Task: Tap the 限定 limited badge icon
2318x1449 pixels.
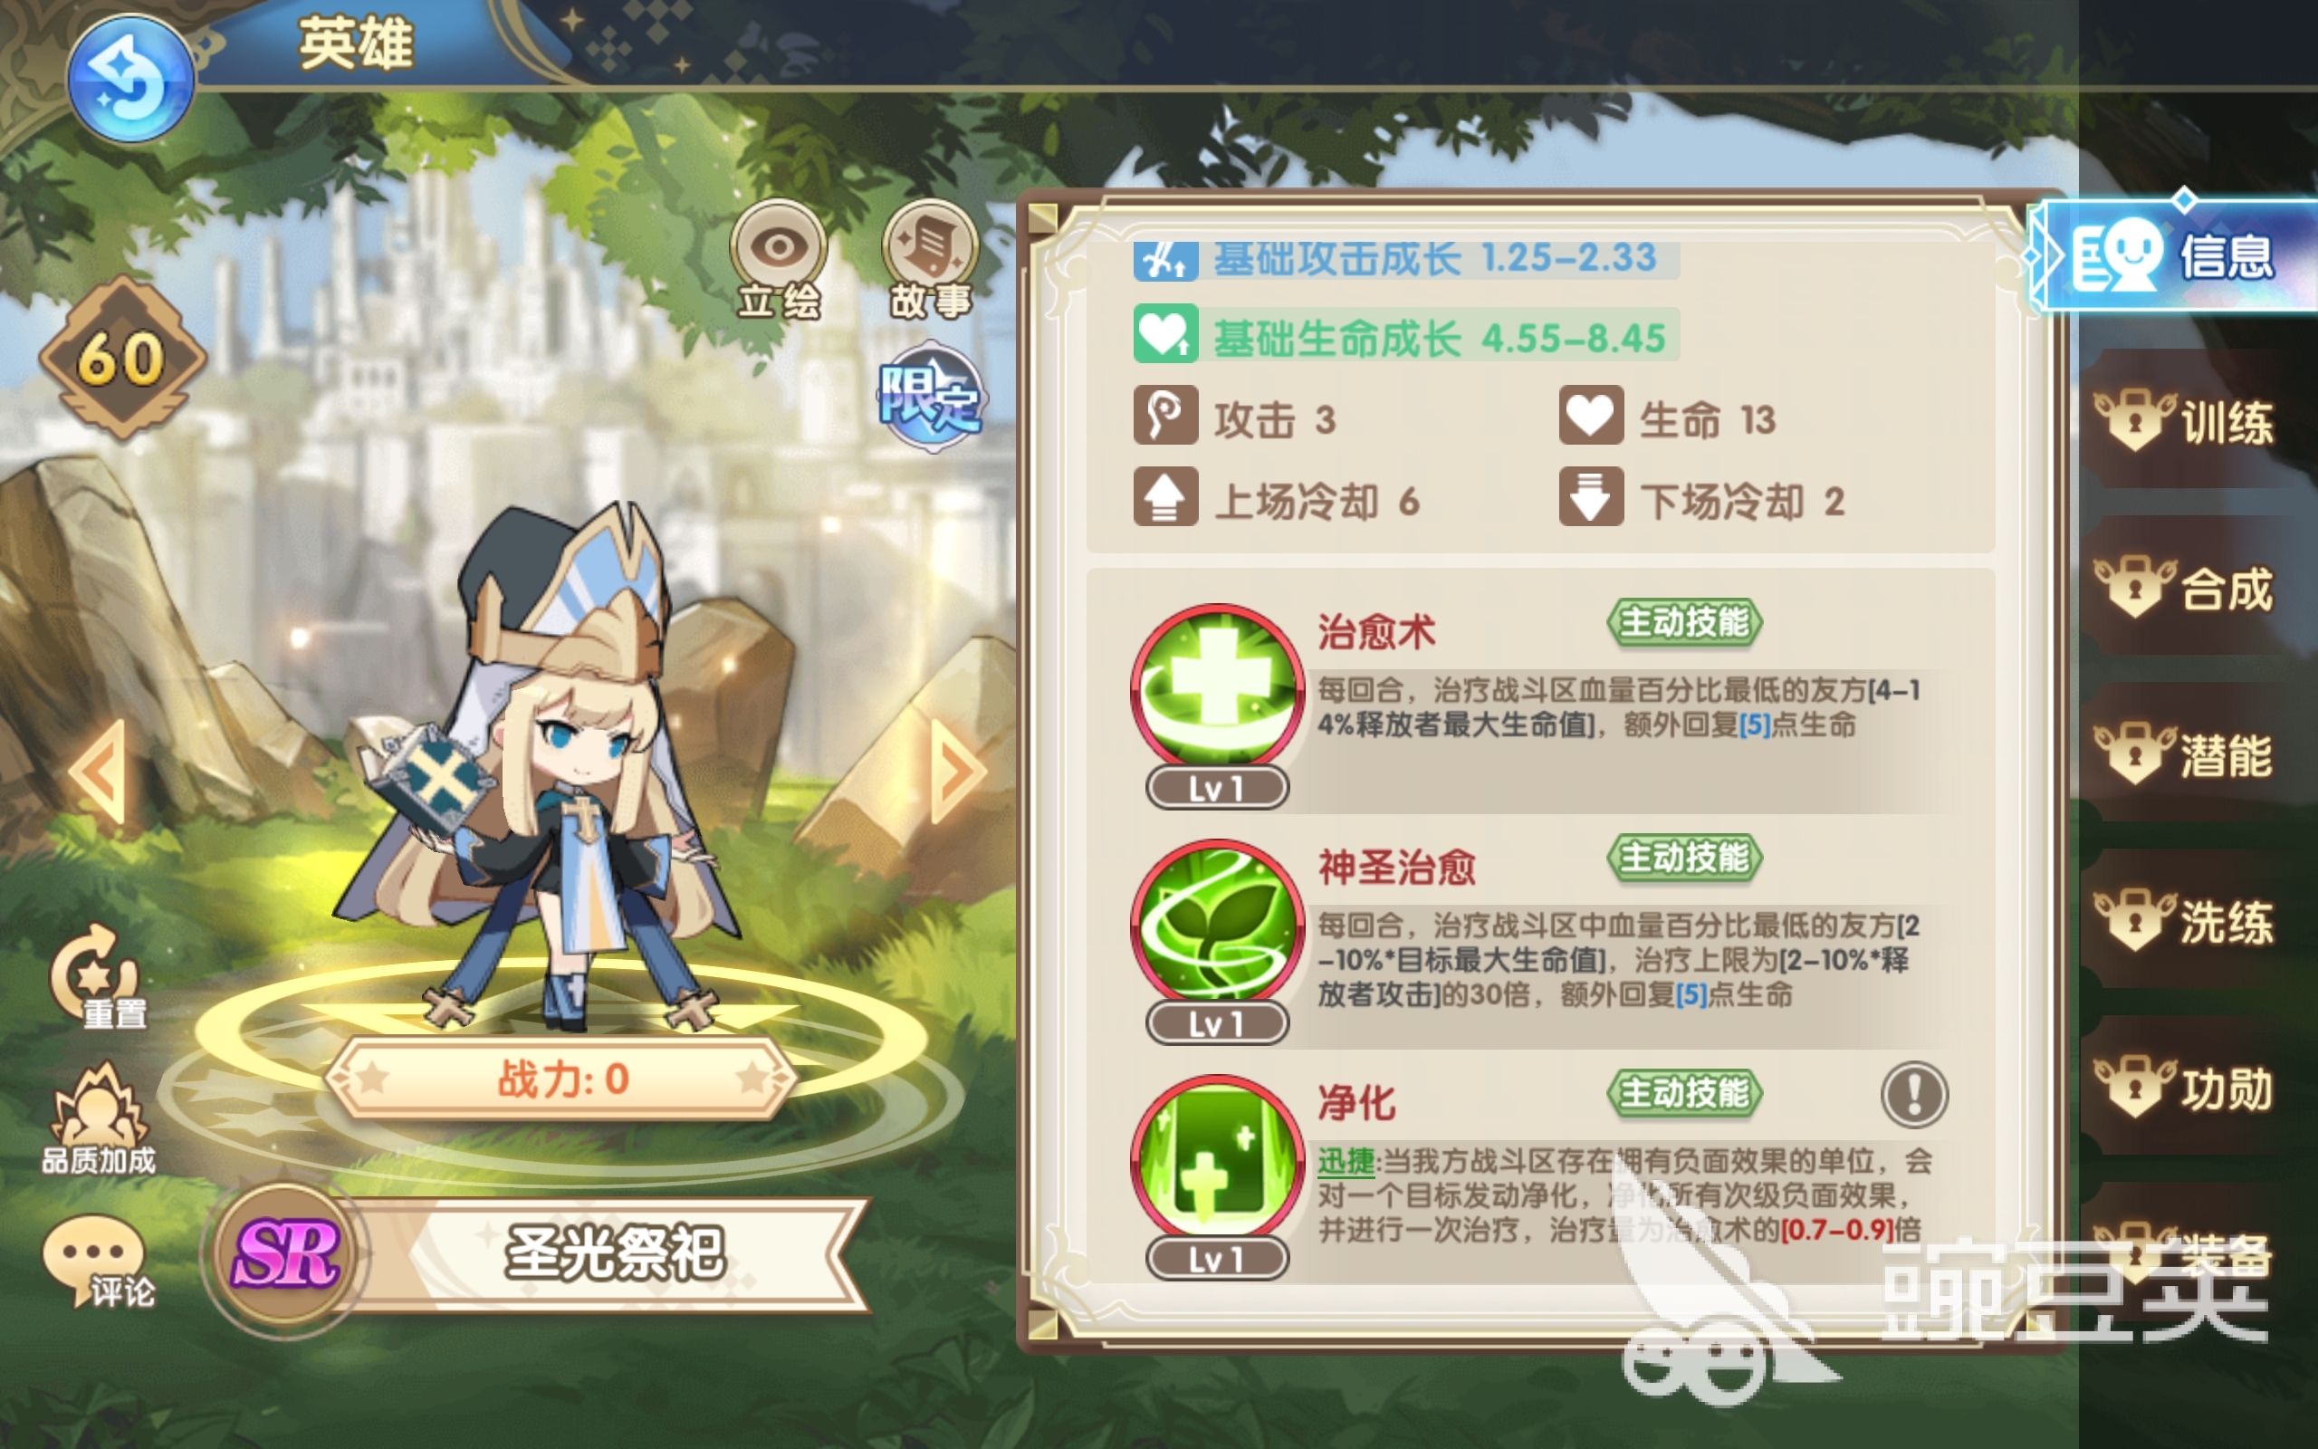Action: pos(930,397)
